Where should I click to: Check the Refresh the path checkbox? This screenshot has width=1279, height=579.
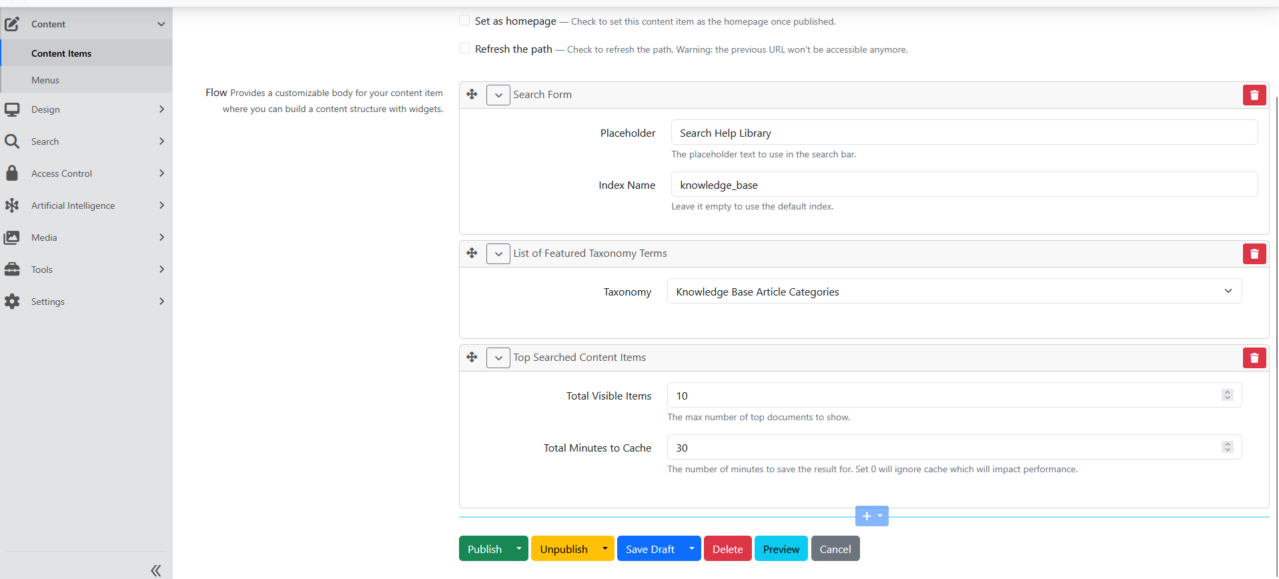464,48
